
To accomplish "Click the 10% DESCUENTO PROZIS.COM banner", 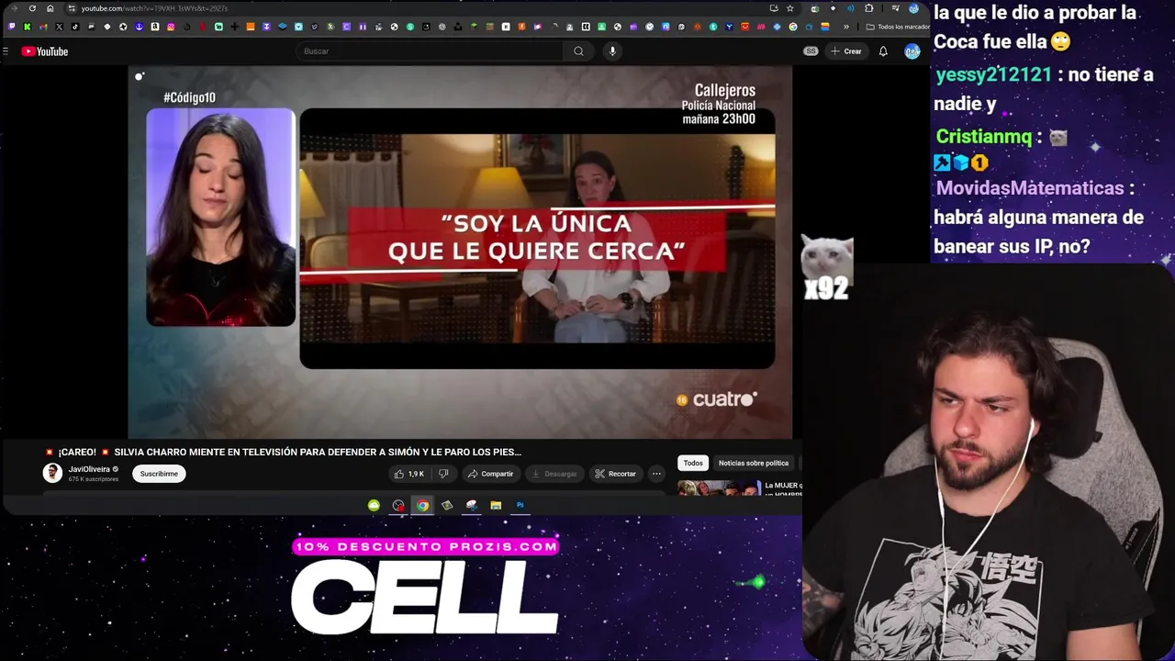I will [x=425, y=546].
